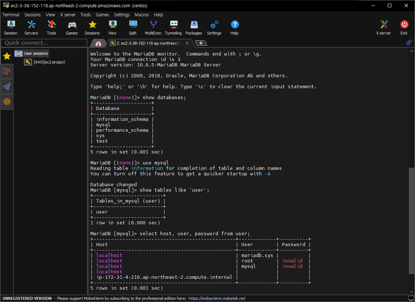Screen dimensions: 415x302
Task: Select the Macros paper-plane sidebar tab
Action: 7,86
